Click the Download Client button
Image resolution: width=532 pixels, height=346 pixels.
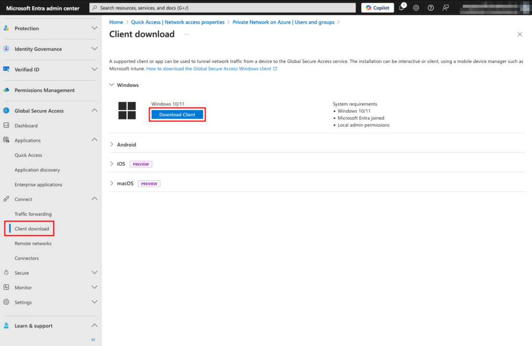coord(177,115)
